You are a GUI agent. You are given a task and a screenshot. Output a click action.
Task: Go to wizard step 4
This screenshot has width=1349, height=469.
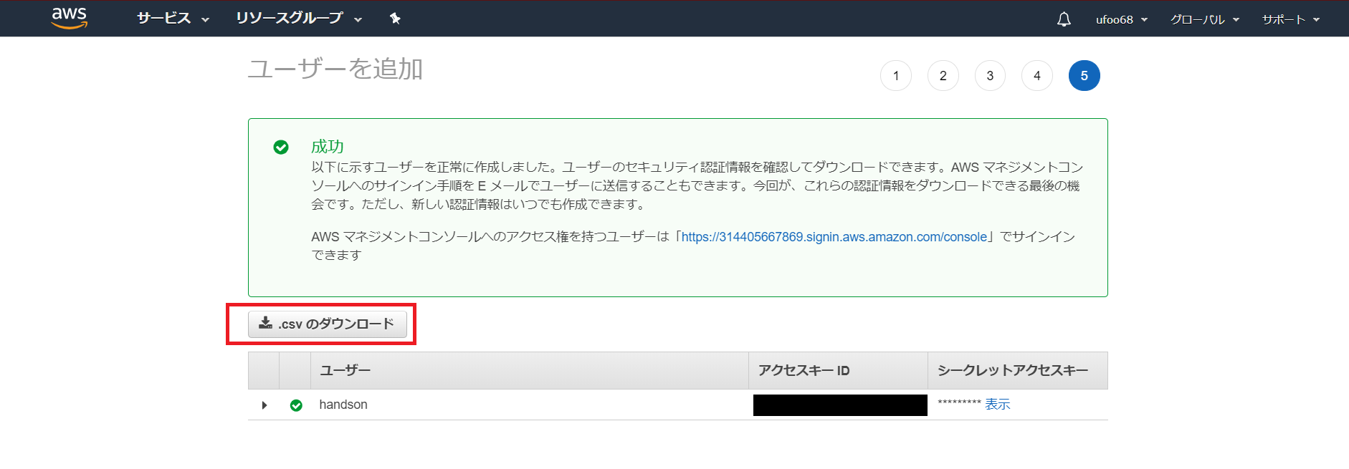[x=1037, y=76]
